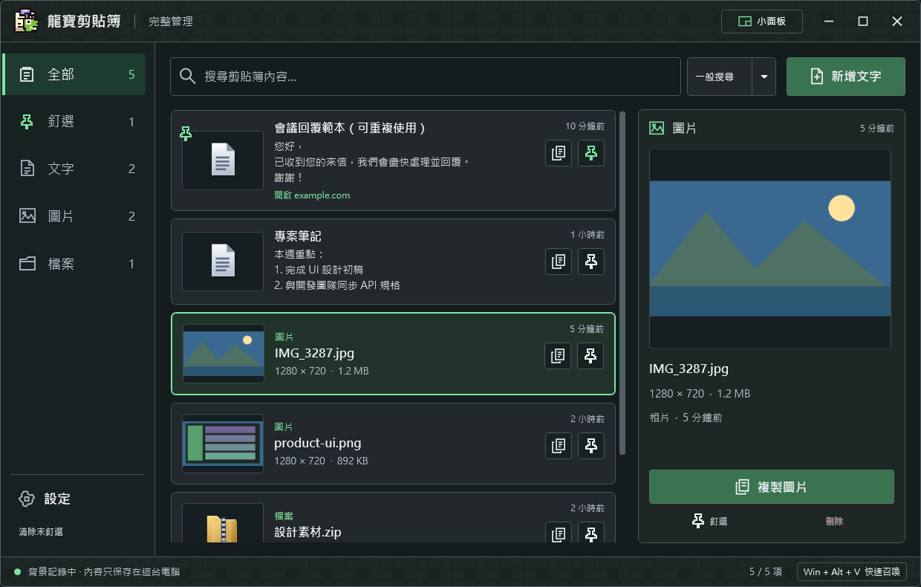Open the 釘選 category

tap(74, 122)
